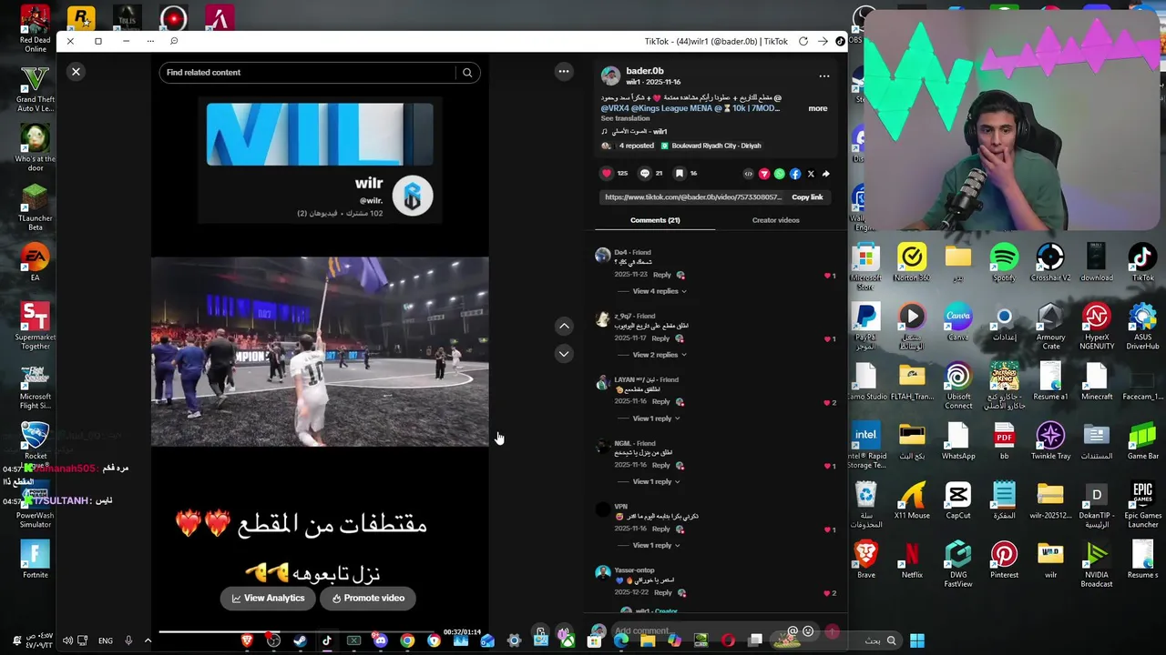The height and width of the screenshot is (655, 1166).
Task: Open Norton 360 desktop icon
Action: 912,263
